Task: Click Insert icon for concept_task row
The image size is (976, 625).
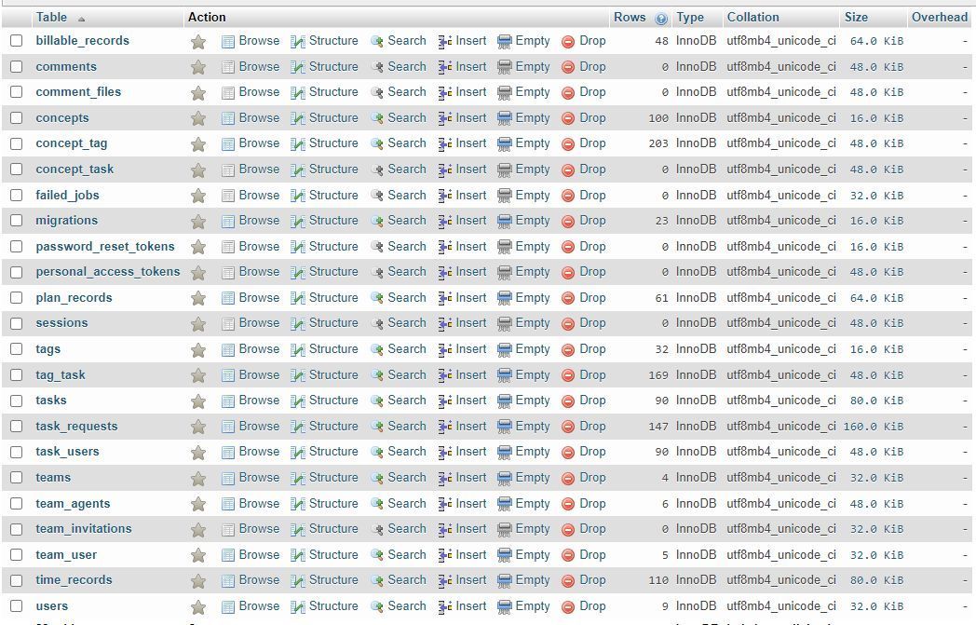Action: (445, 170)
